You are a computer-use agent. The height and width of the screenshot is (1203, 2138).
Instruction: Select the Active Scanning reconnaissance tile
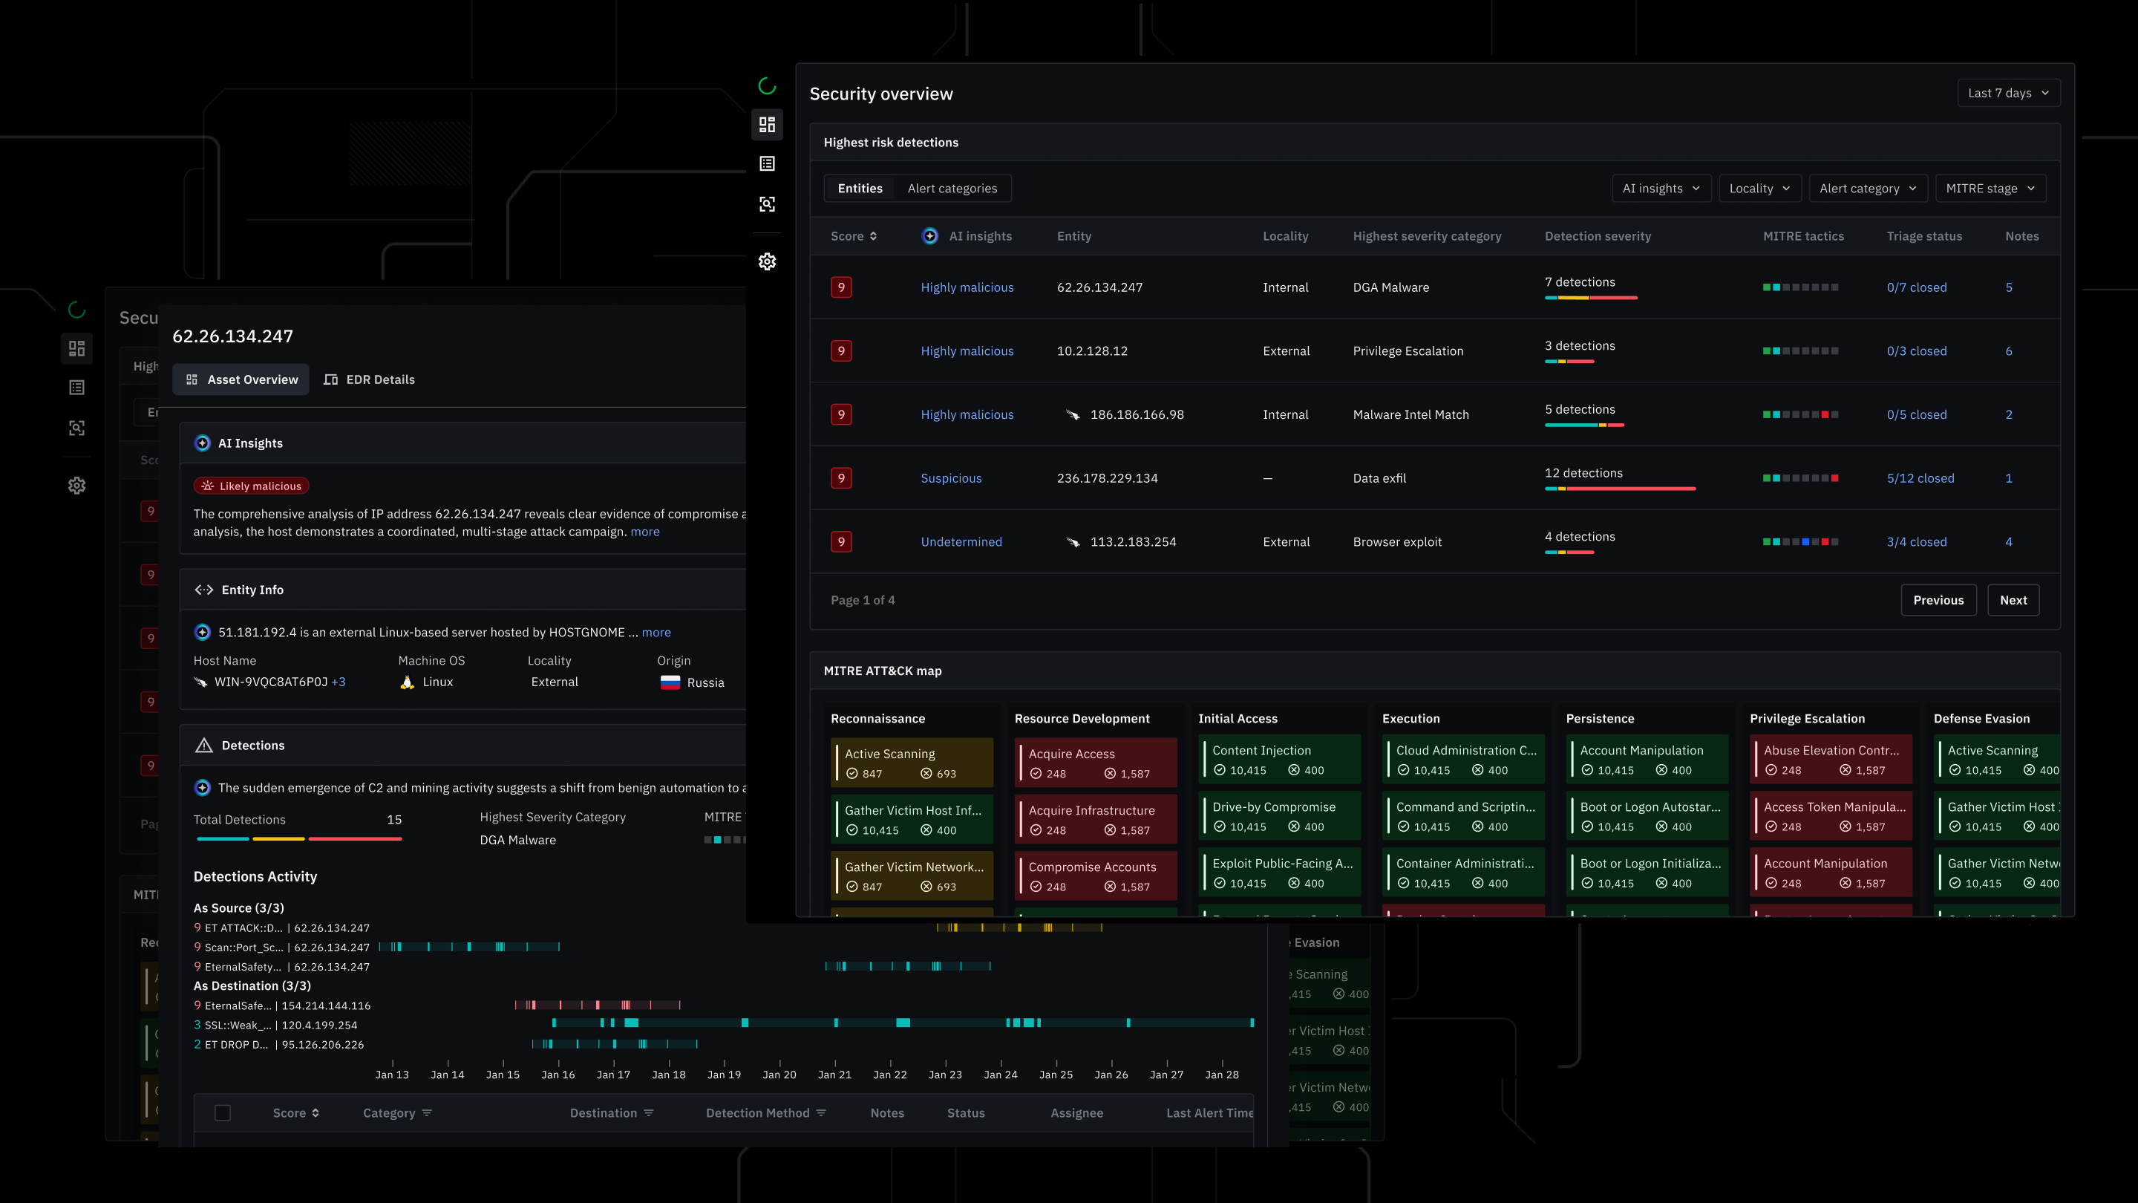(912, 762)
